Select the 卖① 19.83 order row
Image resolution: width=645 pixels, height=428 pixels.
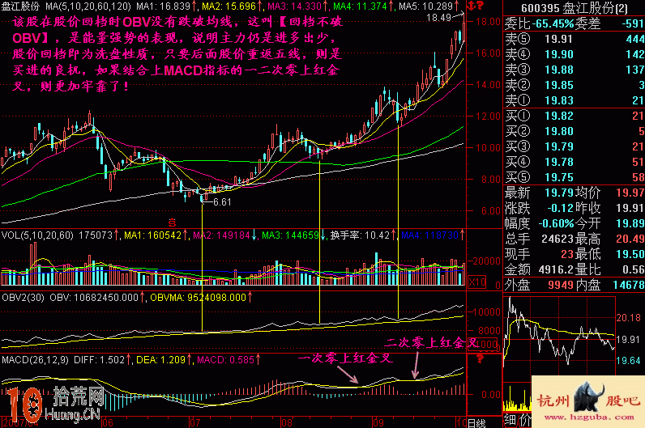575,100
